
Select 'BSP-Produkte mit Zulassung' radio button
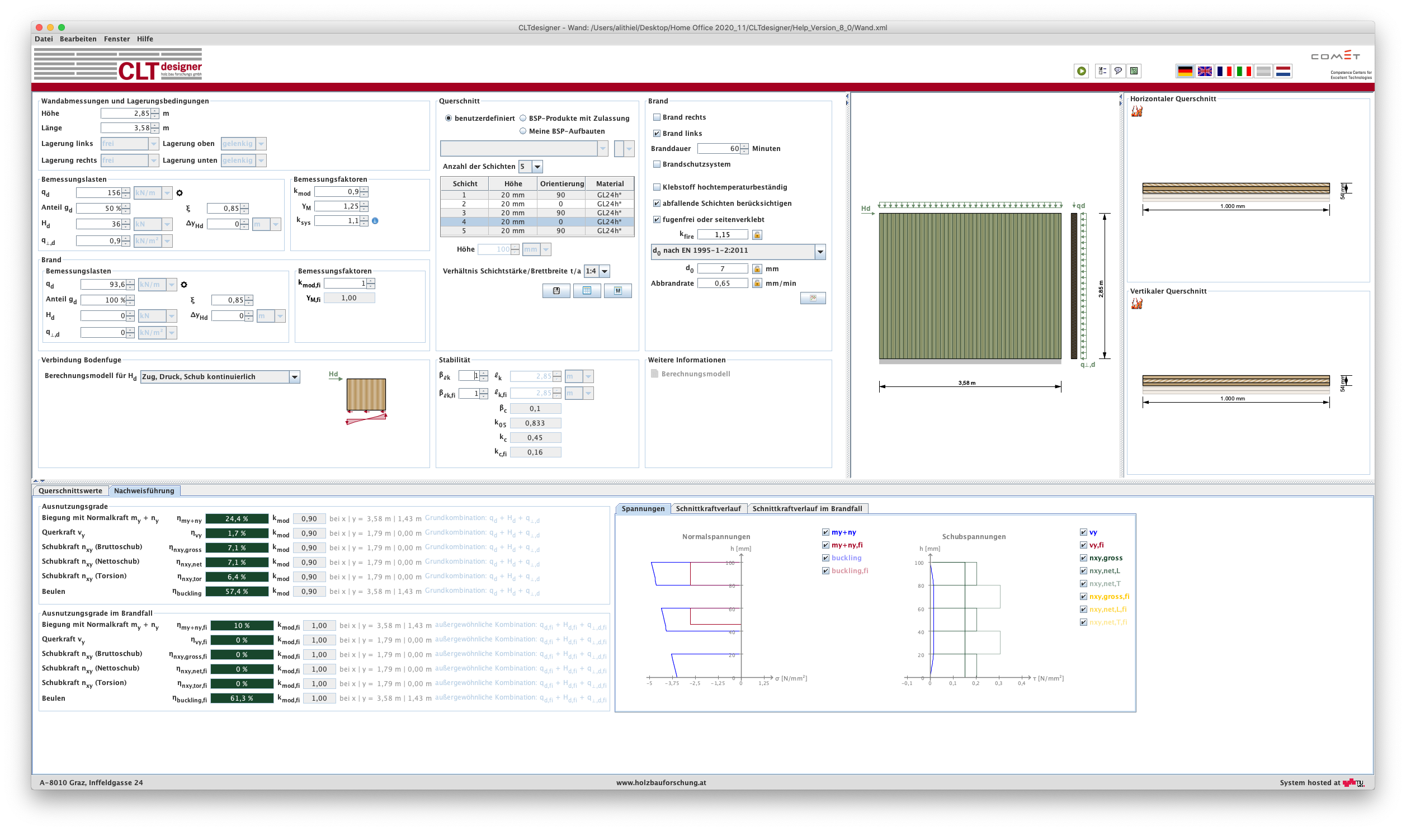522,118
